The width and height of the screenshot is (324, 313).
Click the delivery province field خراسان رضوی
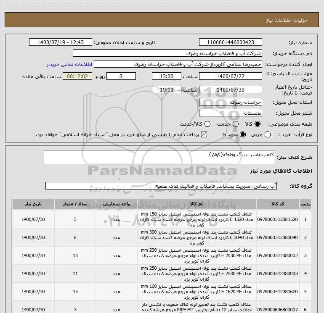click(x=231, y=102)
